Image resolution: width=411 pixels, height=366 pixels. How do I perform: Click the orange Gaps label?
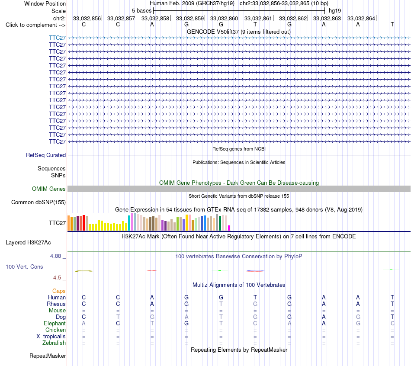point(59,291)
